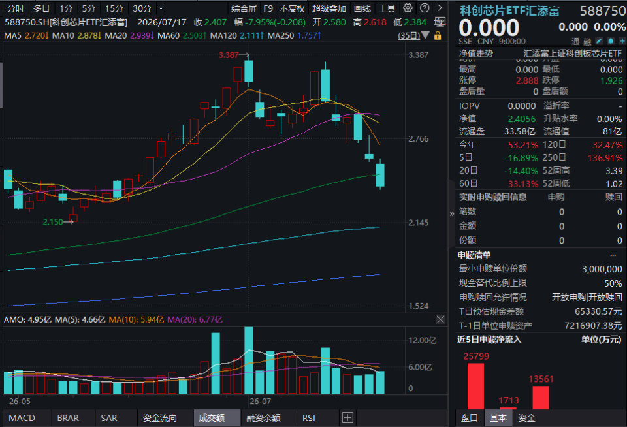Click the 最小申赎单位份额 3,000,000 value
Viewport: 627px width, 427px height.
pyautogui.click(x=602, y=269)
